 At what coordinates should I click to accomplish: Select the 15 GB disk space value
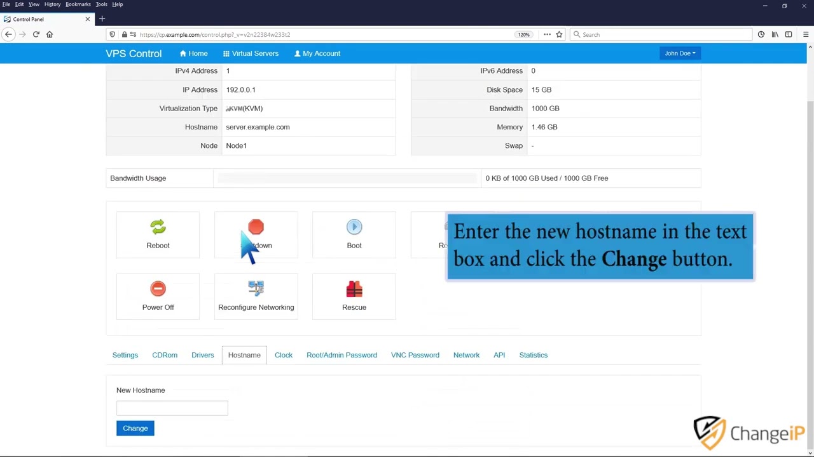[541, 89]
